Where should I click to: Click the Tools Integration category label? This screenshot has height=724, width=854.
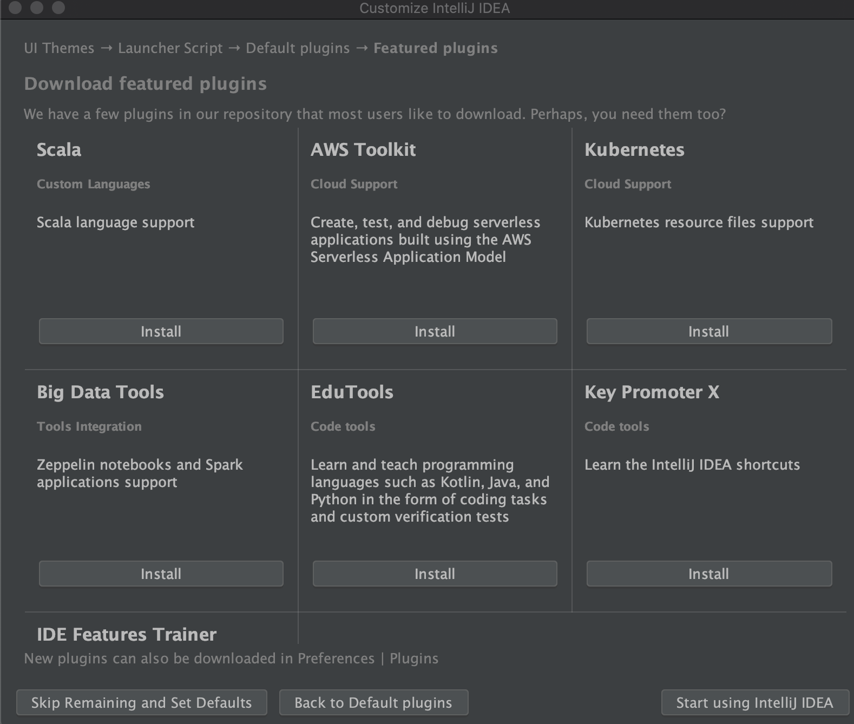pos(89,426)
